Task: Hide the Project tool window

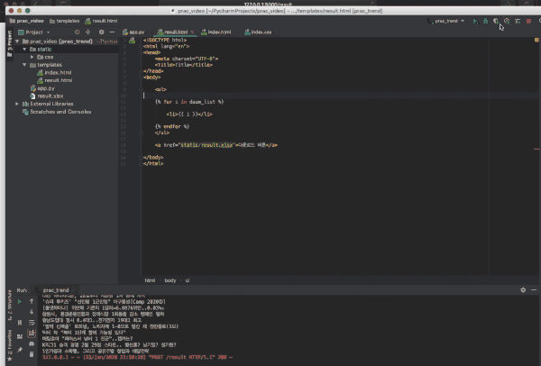Action: [112, 32]
